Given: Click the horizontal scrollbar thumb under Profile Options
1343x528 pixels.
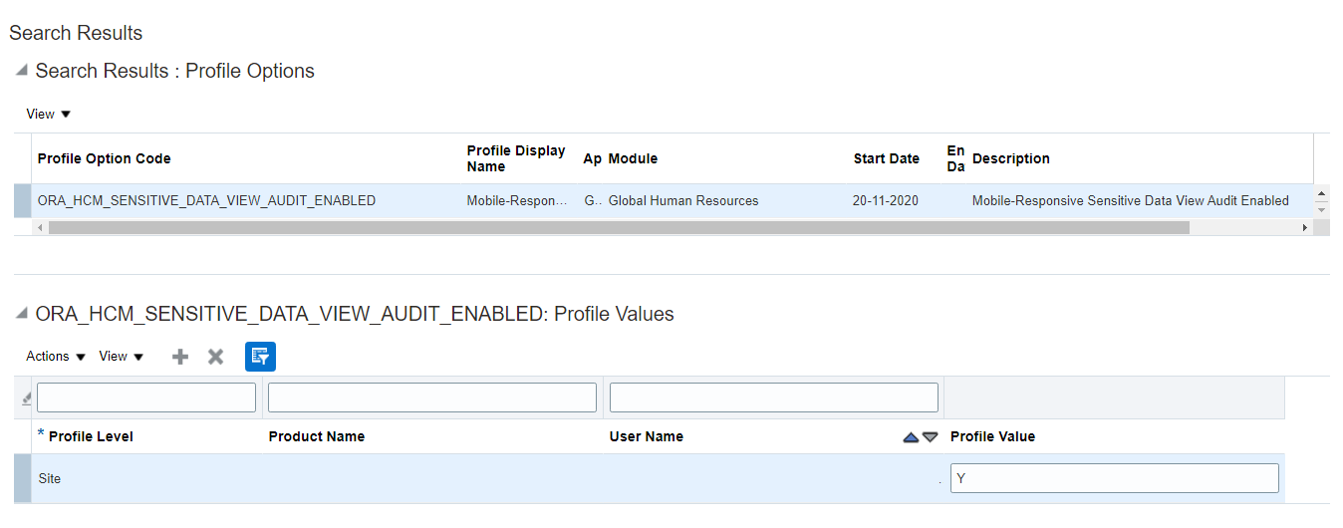Looking at the screenshot, I should point(618,228).
